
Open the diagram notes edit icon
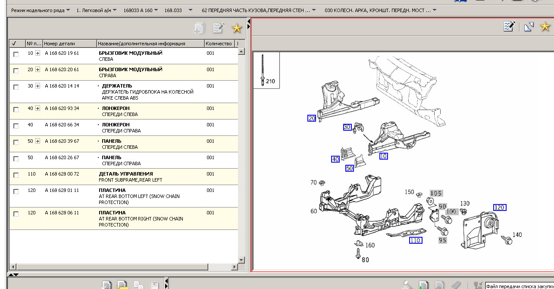(x=509, y=27)
